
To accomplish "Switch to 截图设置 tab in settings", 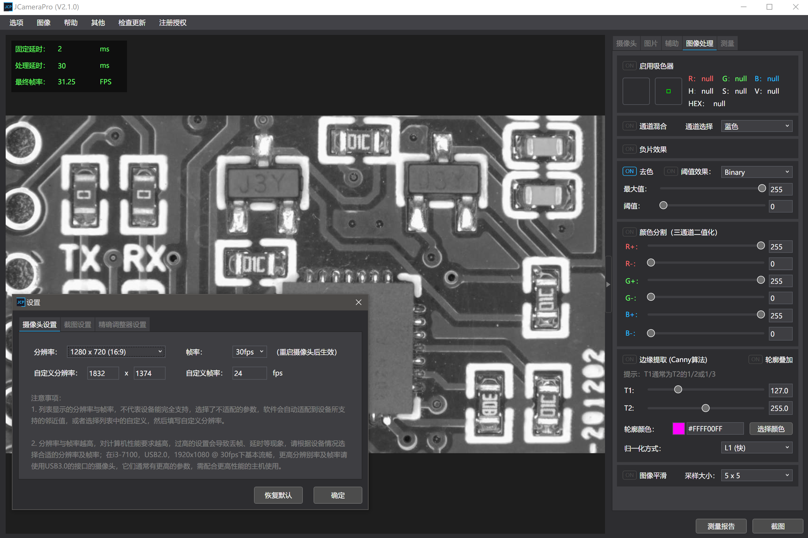I will tap(77, 325).
